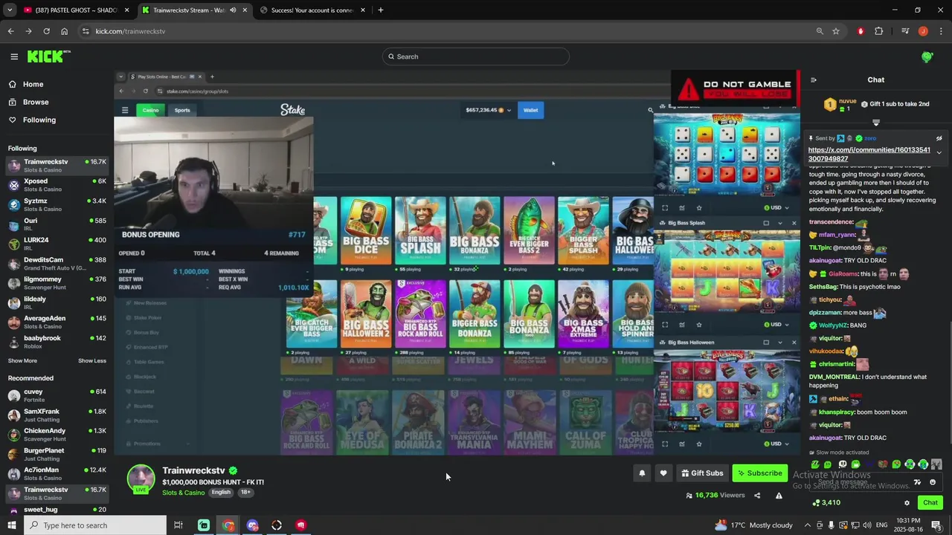Open the Chrome tab search dropdown
This screenshot has width=952, height=535.
(x=10, y=10)
